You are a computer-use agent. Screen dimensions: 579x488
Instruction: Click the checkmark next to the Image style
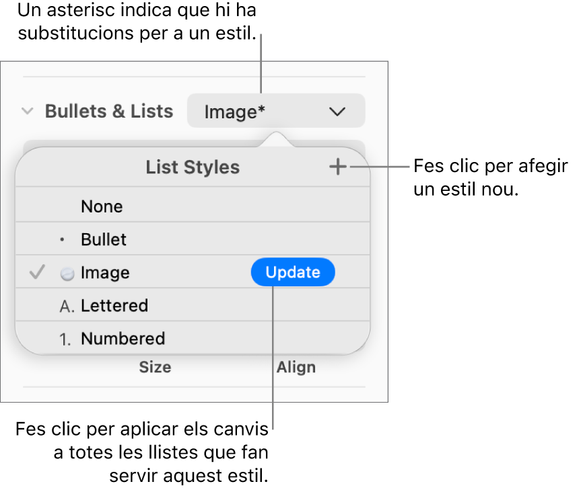pyautogui.click(x=36, y=272)
